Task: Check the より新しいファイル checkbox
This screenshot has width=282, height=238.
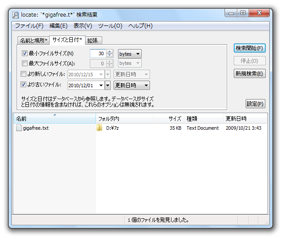Action: [23, 74]
